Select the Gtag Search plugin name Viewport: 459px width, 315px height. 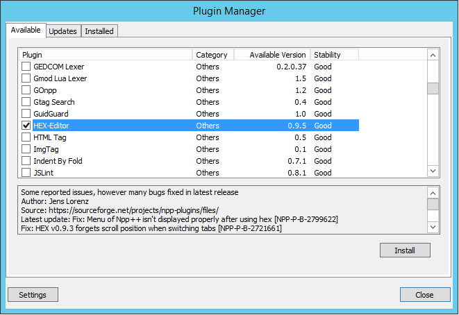pos(54,102)
